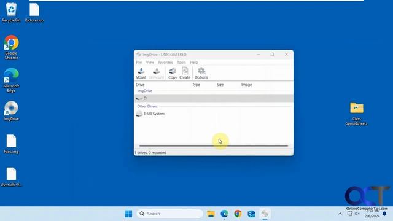The height and width of the screenshot is (221, 393).
Task: Show hidden system tray icons
Action: (340, 214)
